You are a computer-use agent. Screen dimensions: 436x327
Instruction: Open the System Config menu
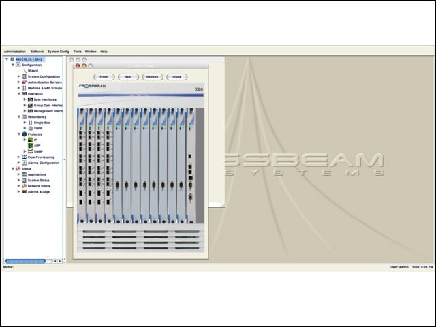click(59, 52)
